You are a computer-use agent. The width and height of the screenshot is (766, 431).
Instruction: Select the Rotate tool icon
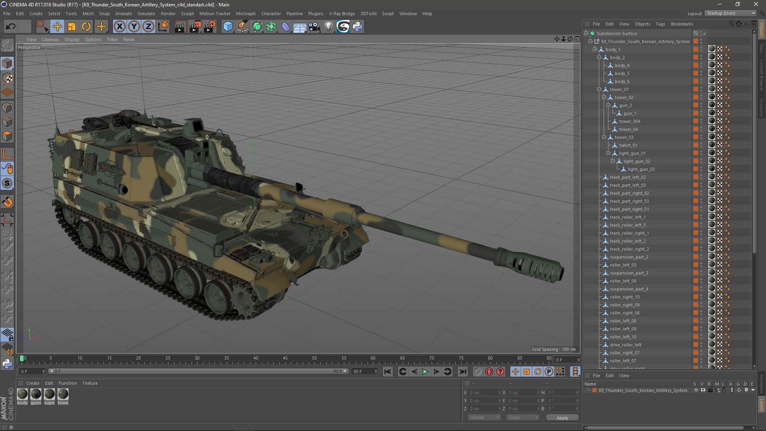(86, 27)
